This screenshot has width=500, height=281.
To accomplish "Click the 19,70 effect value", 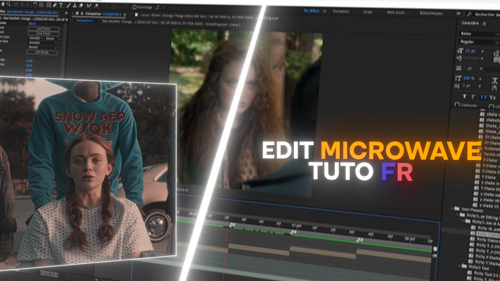I will [29, 66].
